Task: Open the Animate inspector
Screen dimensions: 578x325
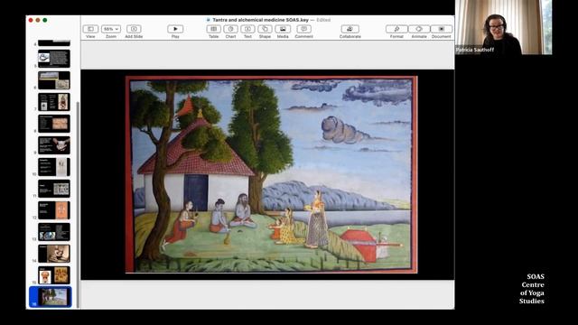Action: [419, 29]
